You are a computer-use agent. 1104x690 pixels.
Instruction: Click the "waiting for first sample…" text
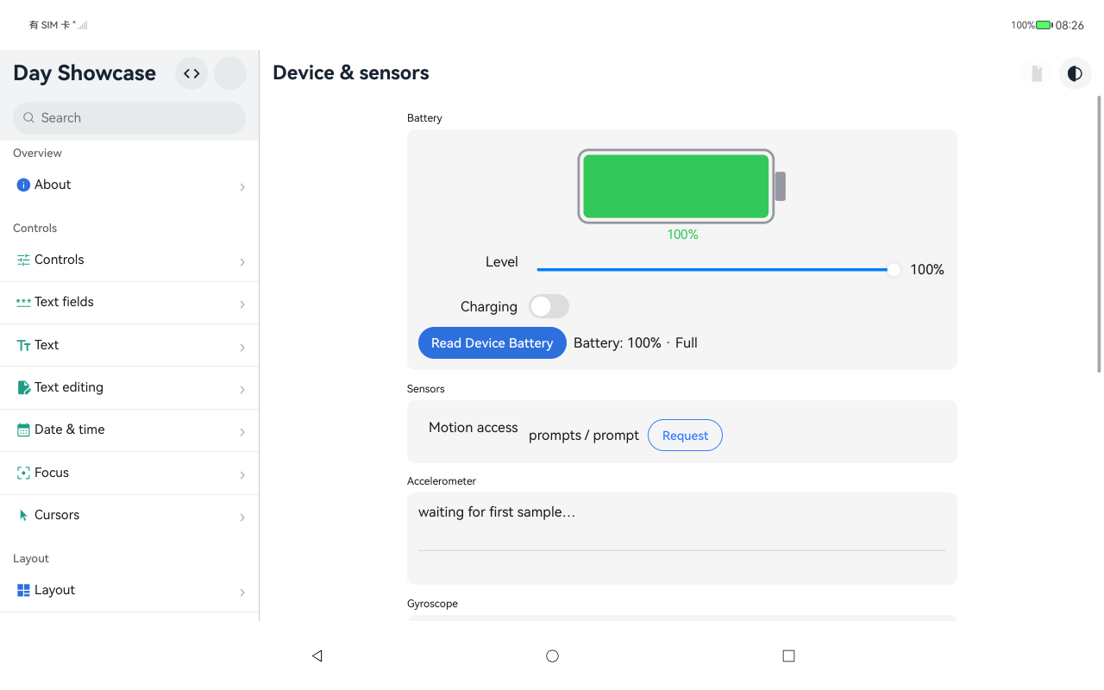pos(497,512)
